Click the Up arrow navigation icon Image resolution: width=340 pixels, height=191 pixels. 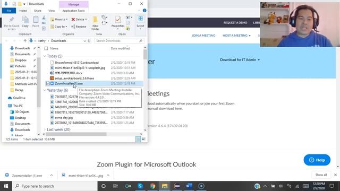click(25, 41)
